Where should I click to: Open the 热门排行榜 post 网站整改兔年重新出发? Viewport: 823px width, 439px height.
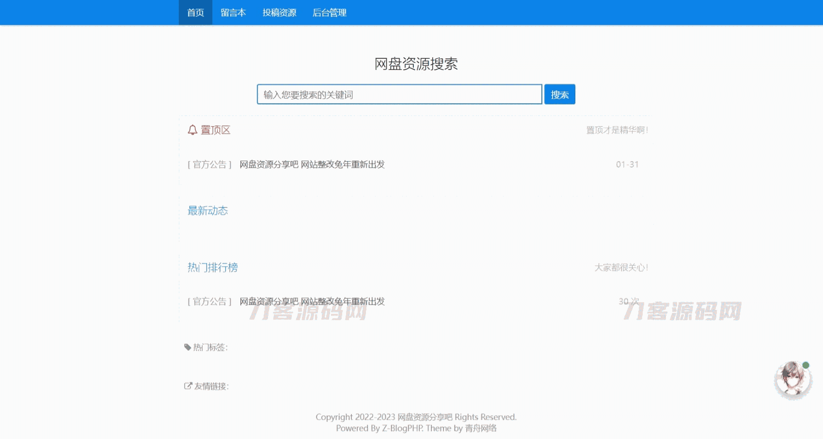[x=312, y=301]
